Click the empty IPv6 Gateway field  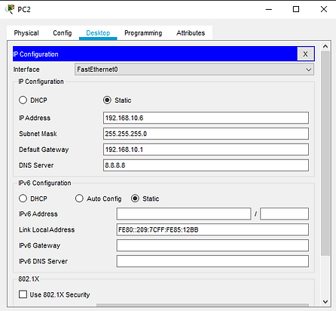212,245
